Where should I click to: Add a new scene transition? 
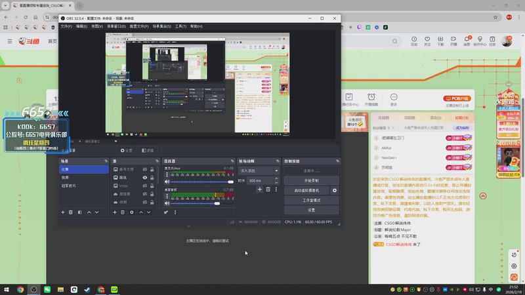[x=259, y=189]
